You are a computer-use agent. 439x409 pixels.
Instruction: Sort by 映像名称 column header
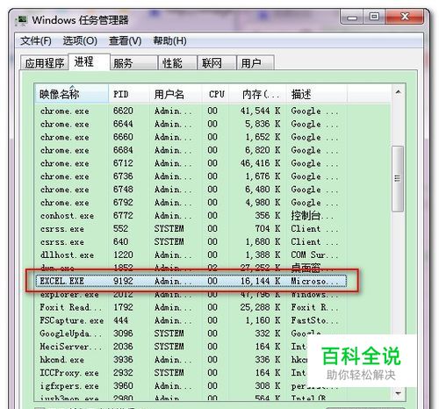click(71, 94)
